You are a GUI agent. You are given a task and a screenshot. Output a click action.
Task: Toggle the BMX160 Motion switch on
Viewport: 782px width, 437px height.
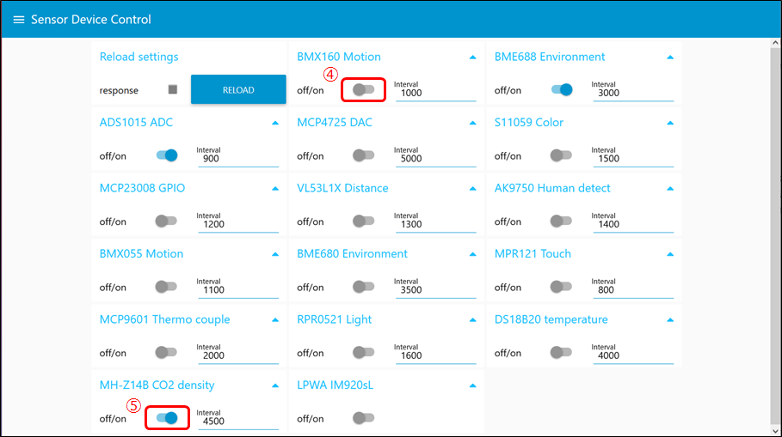363,90
